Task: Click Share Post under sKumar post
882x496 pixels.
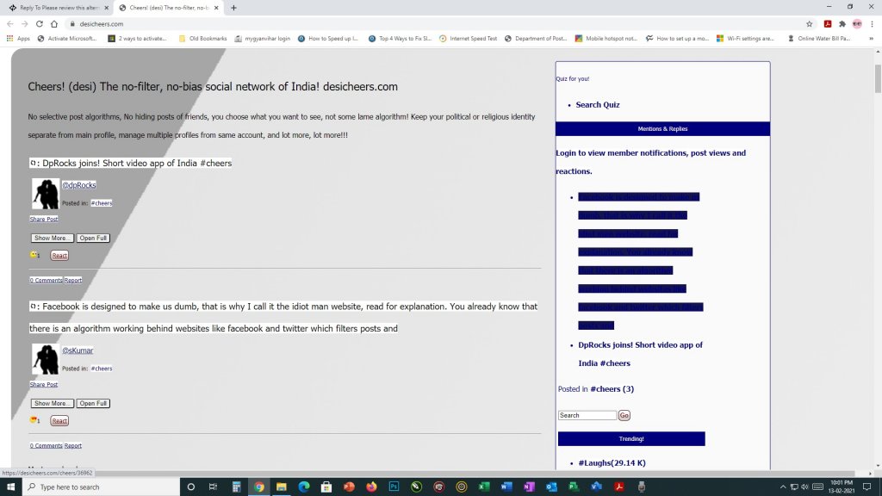Action: [x=44, y=384]
